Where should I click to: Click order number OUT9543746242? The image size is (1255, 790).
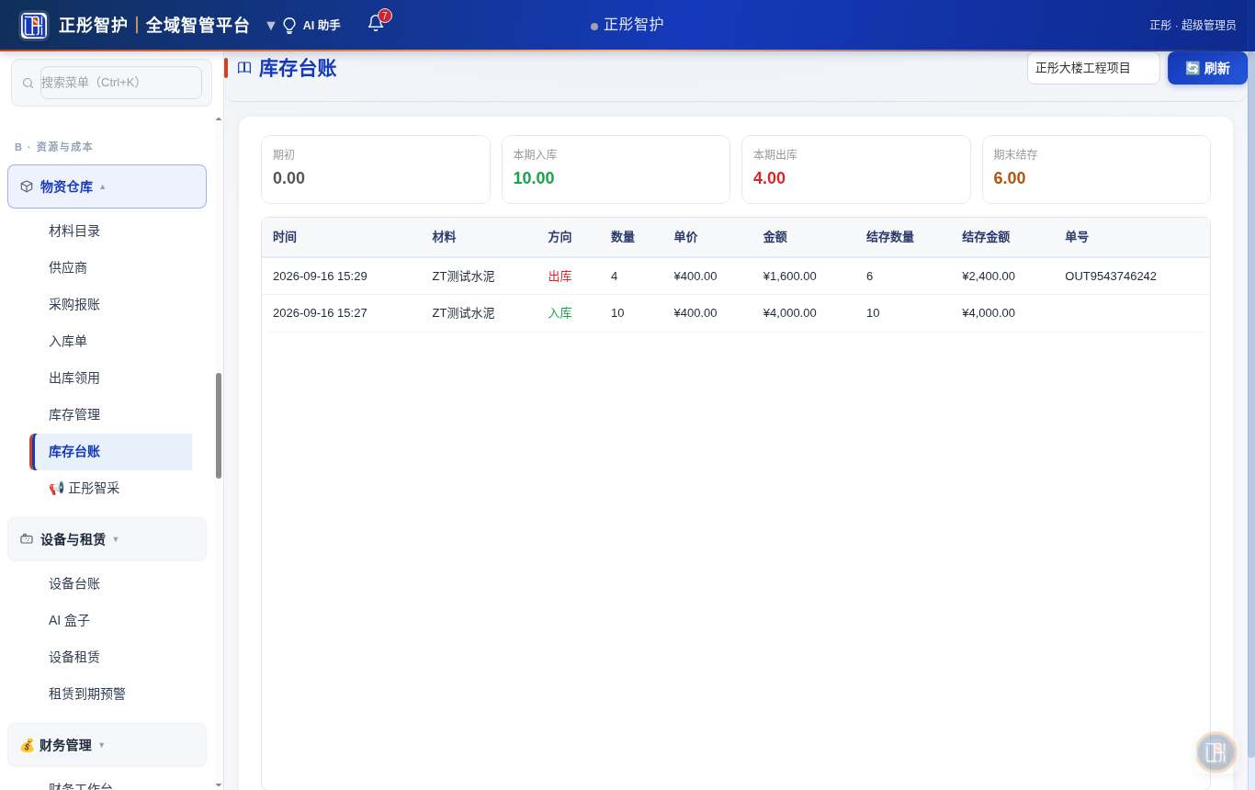[1111, 276]
